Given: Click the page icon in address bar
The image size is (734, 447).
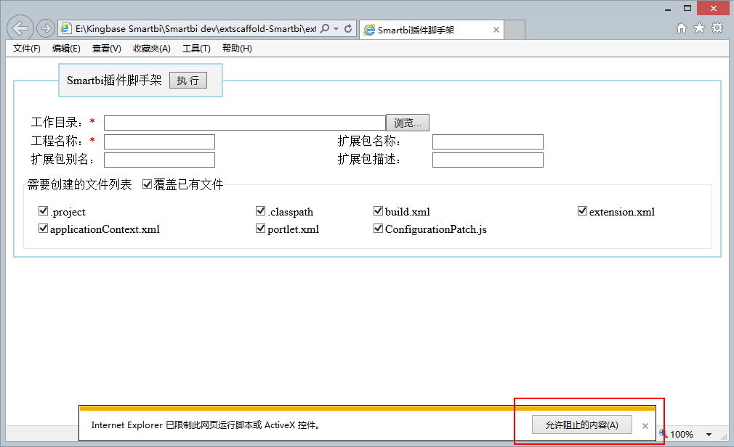Looking at the screenshot, I should click(66, 28).
